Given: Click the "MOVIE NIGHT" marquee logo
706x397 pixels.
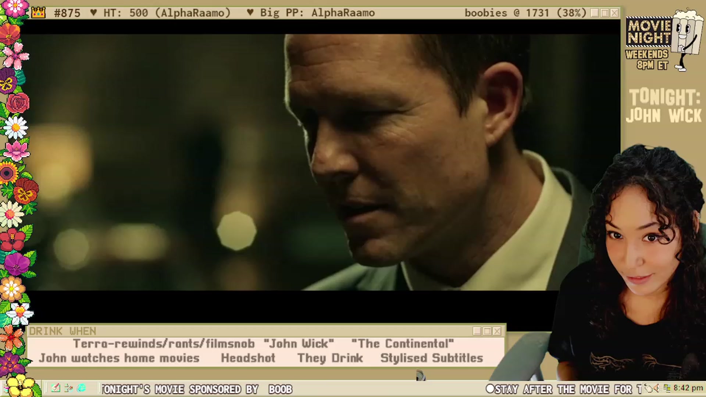Looking at the screenshot, I should click(x=649, y=32).
